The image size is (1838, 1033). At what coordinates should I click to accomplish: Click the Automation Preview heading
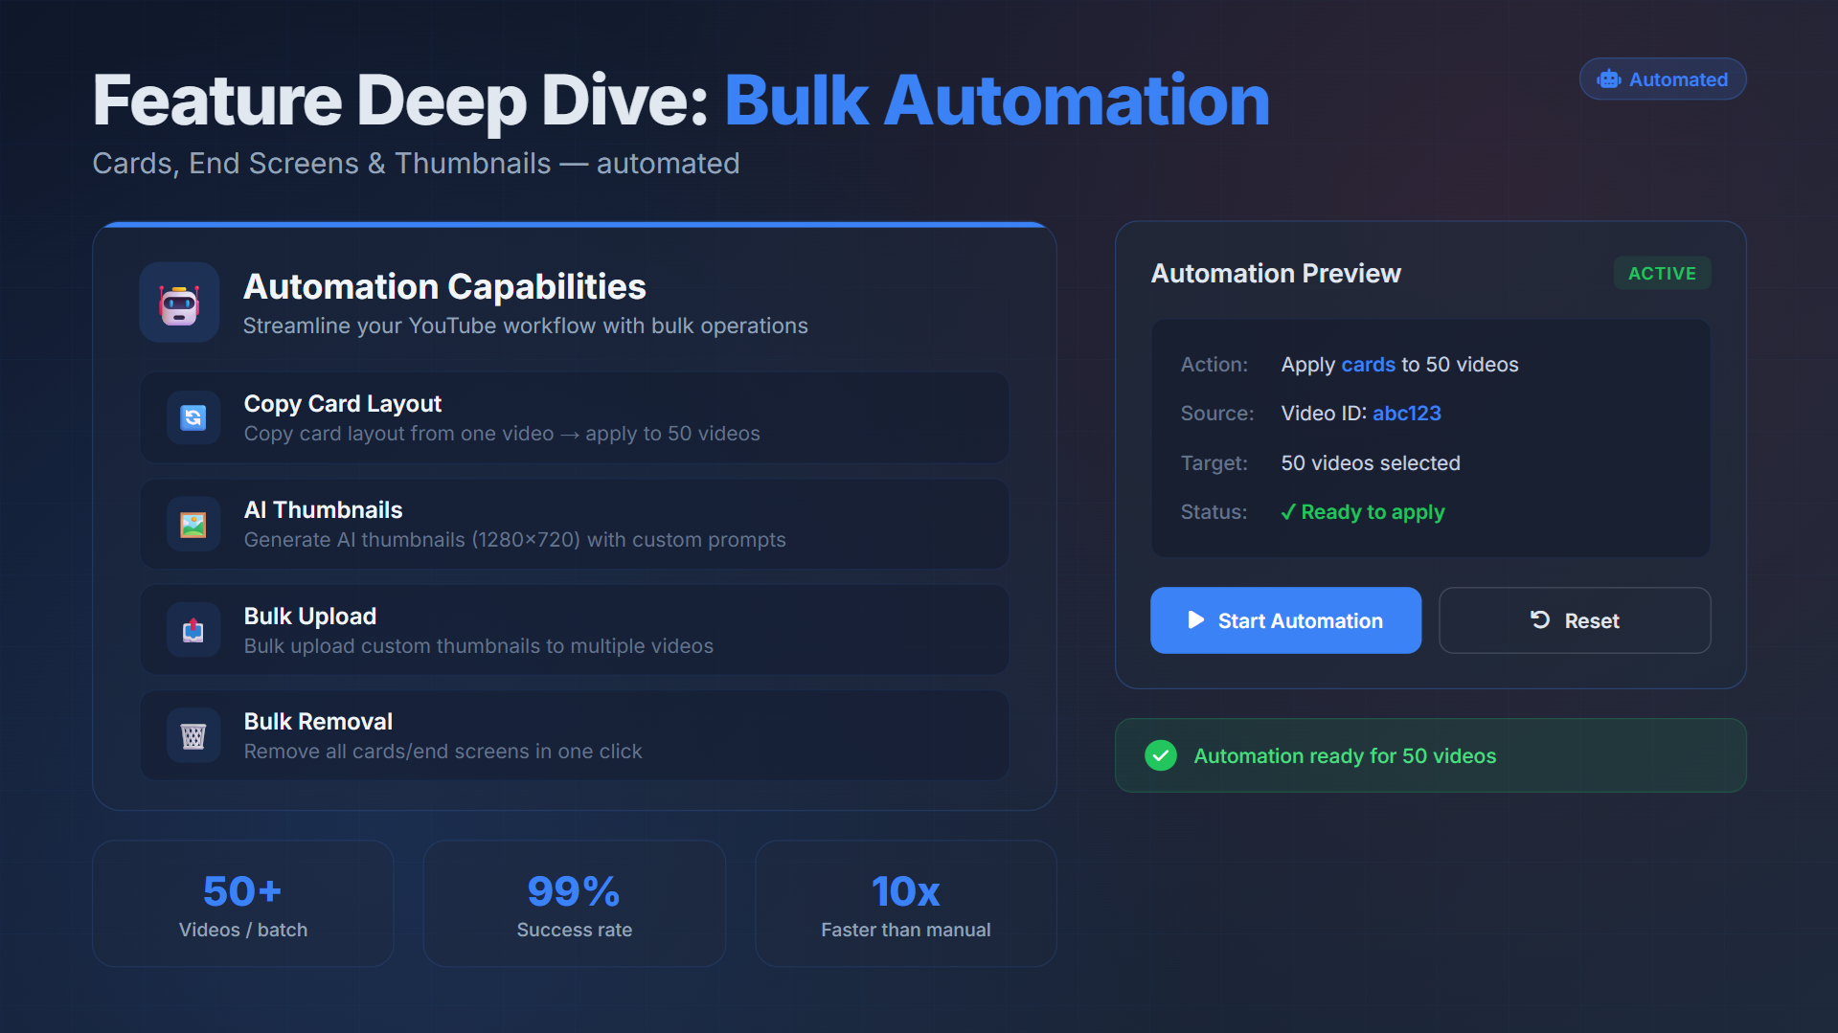(x=1276, y=274)
